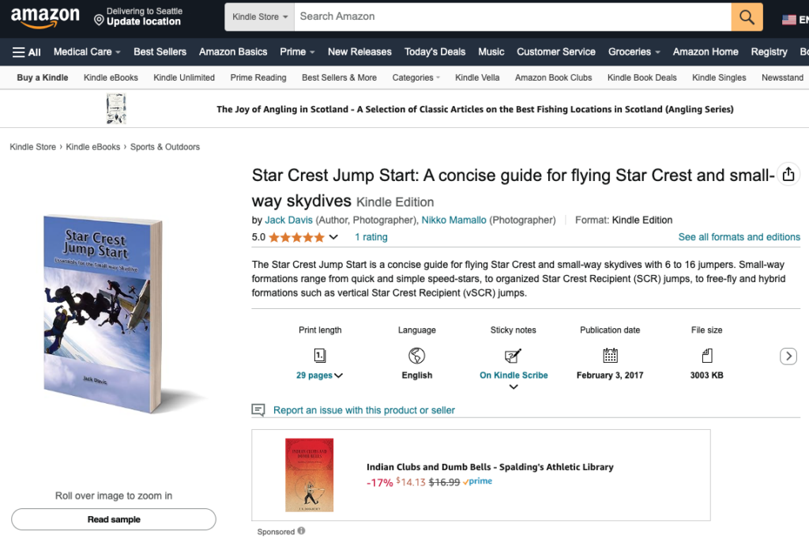This screenshot has height=543, width=809.
Task: Click the Report an issue speech icon
Action: [x=258, y=410]
